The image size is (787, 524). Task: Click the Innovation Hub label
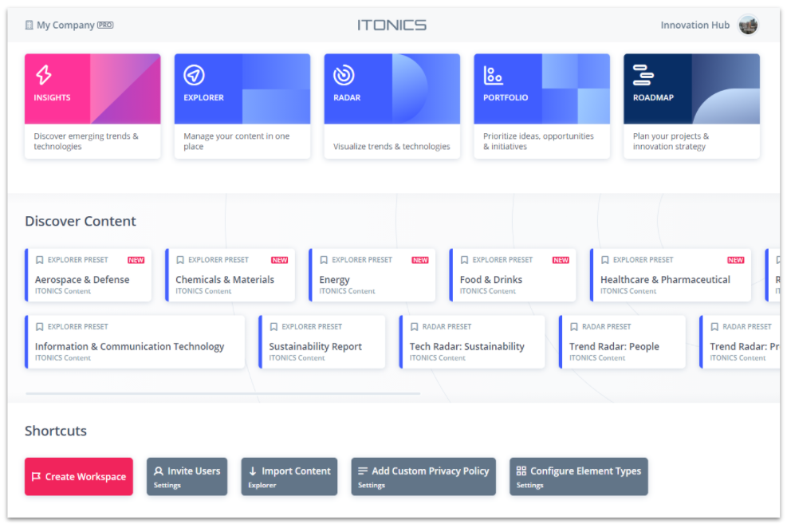coord(695,25)
